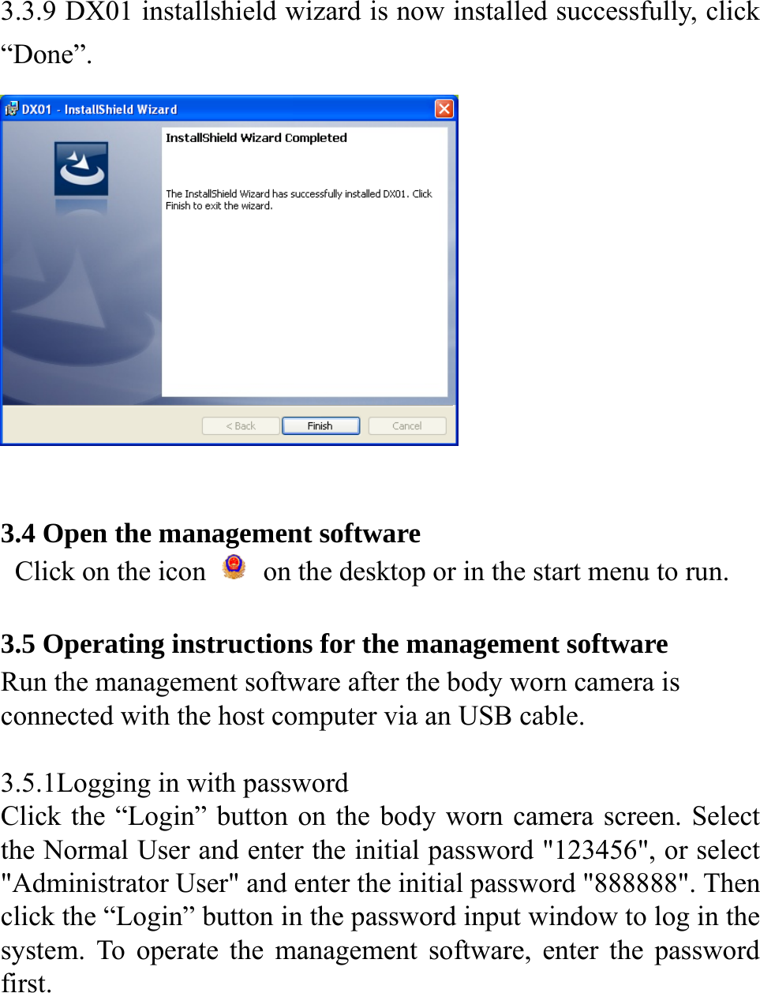
Task: Click section 3.5.1 Logging in with password
Action: pos(175,783)
